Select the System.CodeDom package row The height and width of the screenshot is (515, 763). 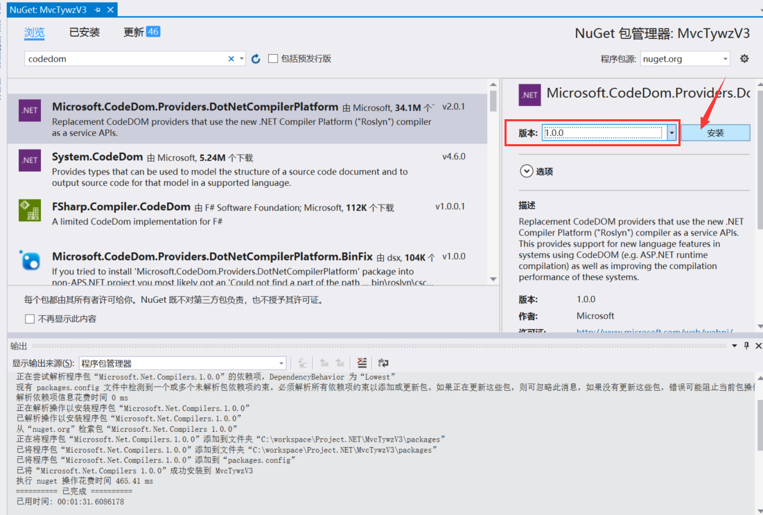[x=247, y=169]
